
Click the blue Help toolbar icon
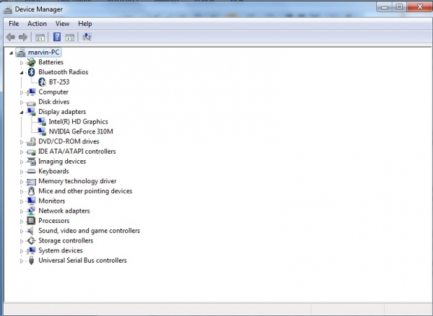click(56, 37)
